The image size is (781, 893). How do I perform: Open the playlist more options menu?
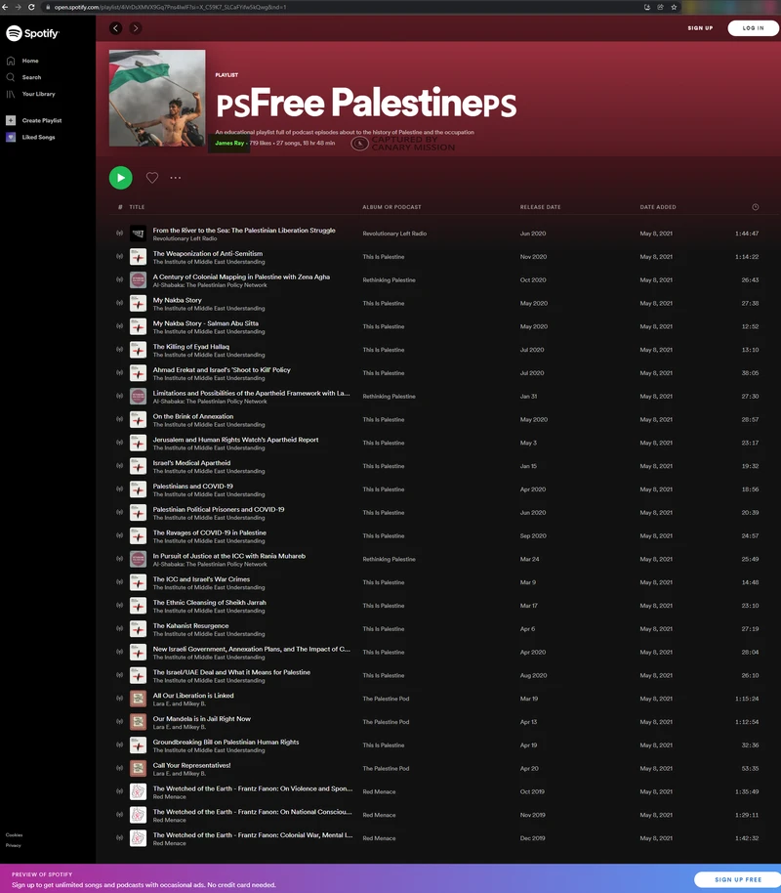point(176,178)
